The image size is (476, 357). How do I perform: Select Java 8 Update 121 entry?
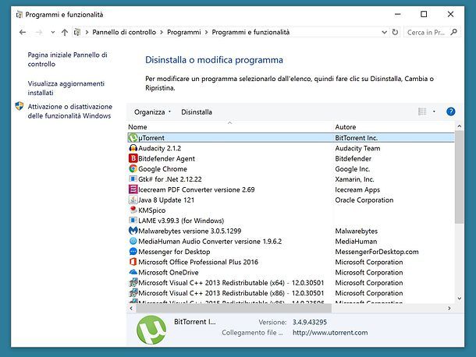tap(166, 200)
